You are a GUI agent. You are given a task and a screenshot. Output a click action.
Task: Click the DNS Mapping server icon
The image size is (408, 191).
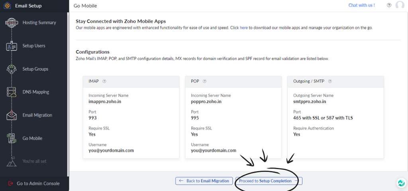click(x=12, y=92)
